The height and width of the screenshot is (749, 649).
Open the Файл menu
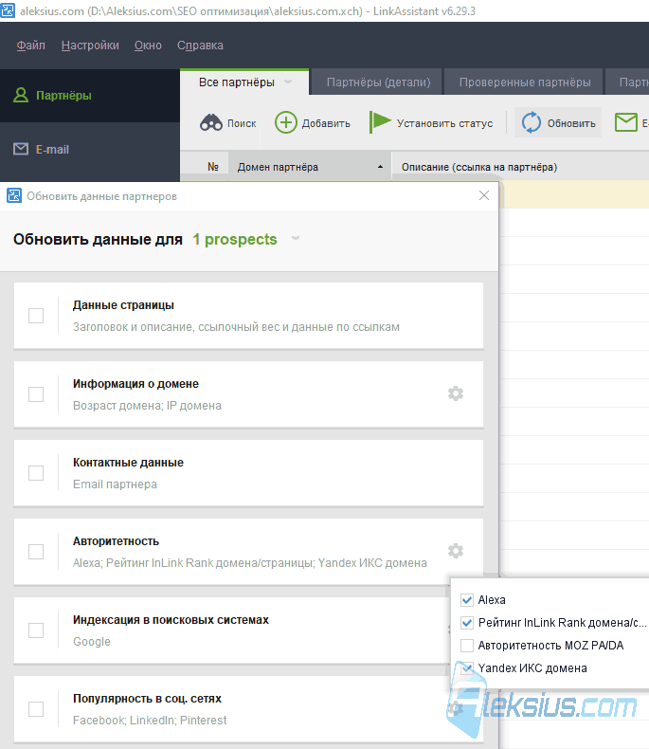pyautogui.click(x=30, y=46)
